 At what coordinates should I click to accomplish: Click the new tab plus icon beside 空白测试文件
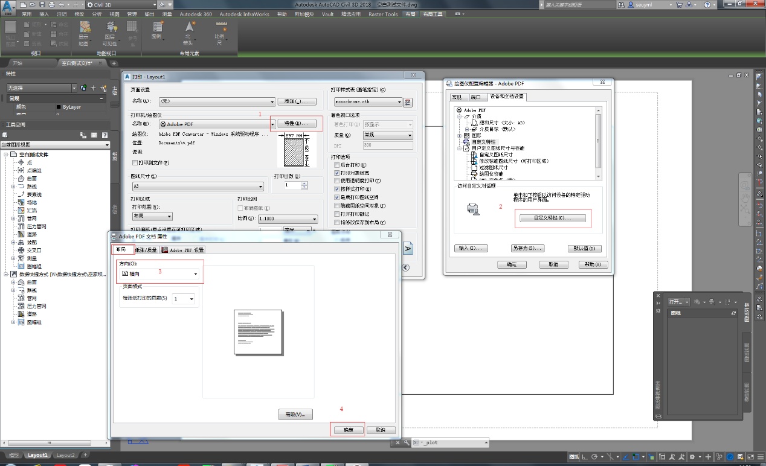click(114, 63)
